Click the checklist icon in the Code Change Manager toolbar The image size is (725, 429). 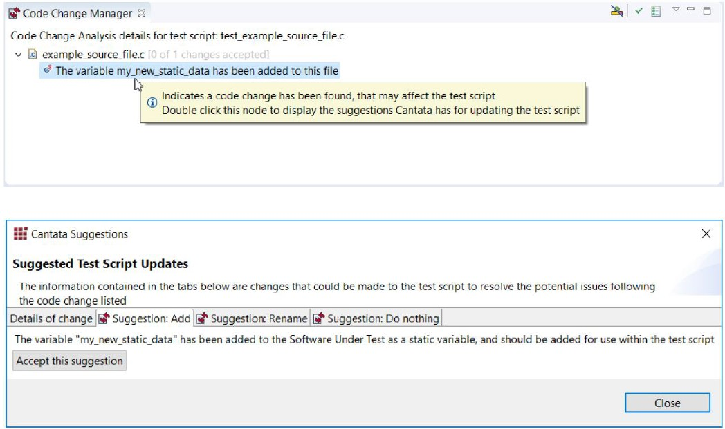pos(656,11)
